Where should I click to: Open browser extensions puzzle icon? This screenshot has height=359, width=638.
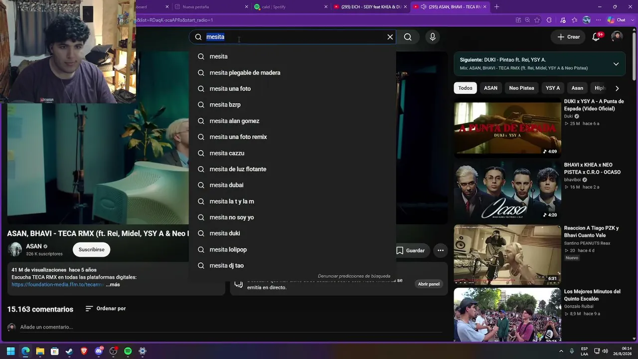[549, 20]
